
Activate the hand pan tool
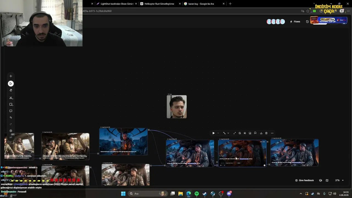(11, 90)
